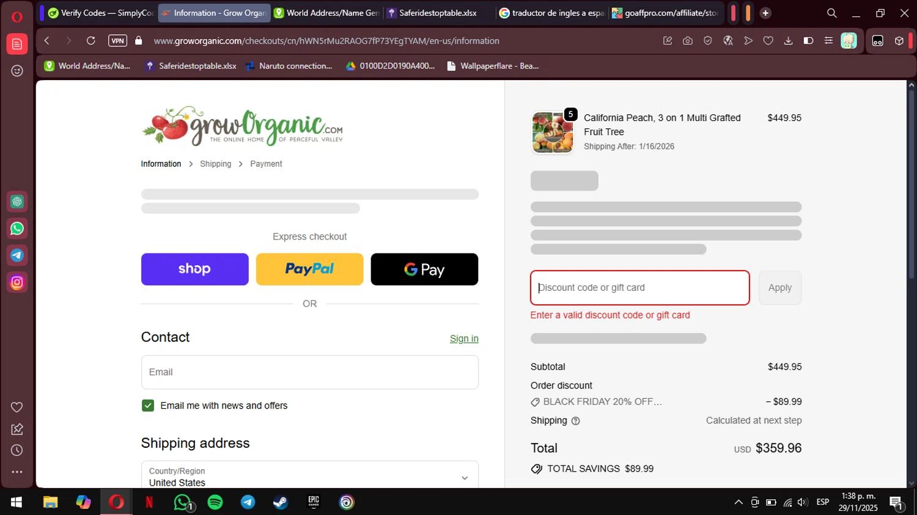Open the VPN badge in address bar
917x515 pixels.
point(117,41)
